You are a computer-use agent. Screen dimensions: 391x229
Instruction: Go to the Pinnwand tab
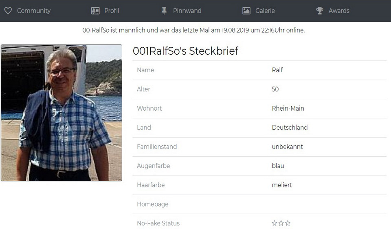coord(187,11)
